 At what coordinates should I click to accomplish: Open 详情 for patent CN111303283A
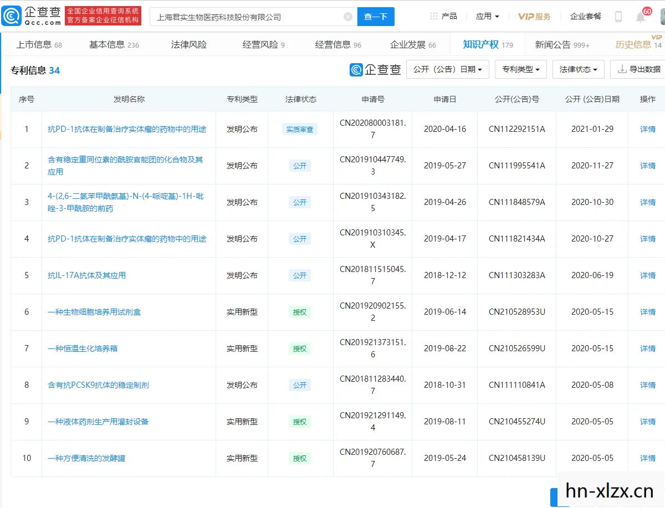(648, 275)
